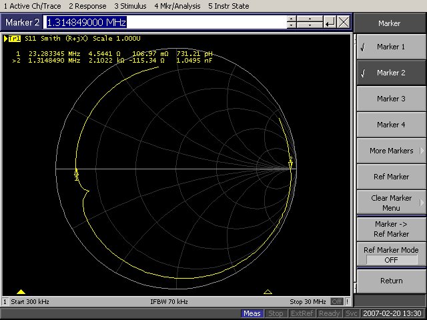Select the right hollow marker on stimulus axis
427x320 pixels.
coord(268,292)
